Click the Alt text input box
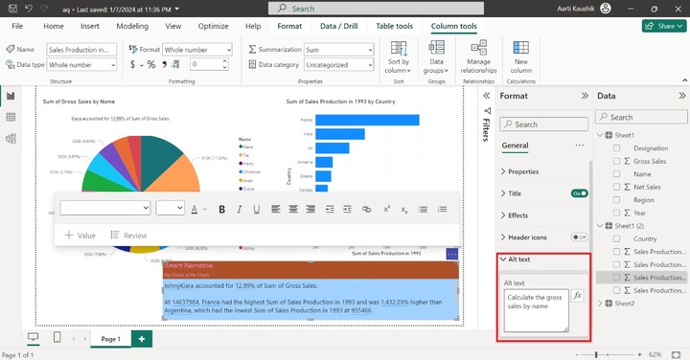This screenshot has width=690, height=360. [536, 310]
